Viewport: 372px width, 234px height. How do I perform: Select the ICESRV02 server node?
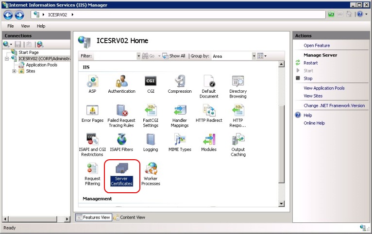click(x=44, y=59)
